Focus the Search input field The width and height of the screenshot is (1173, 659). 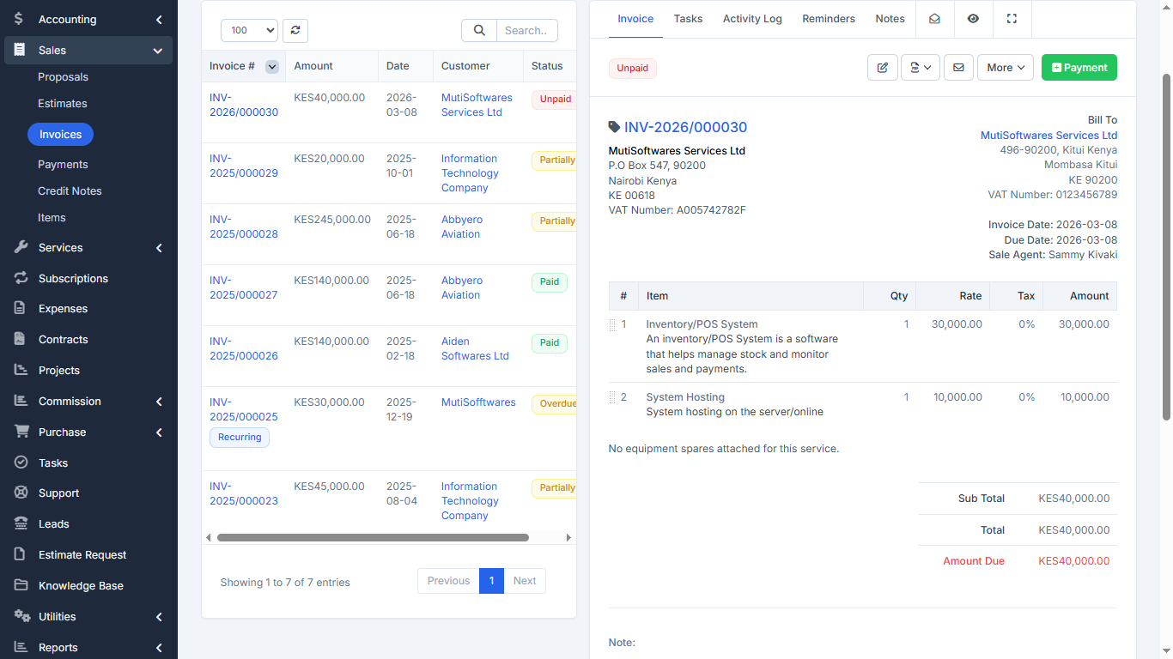click(x=527, y=30)
